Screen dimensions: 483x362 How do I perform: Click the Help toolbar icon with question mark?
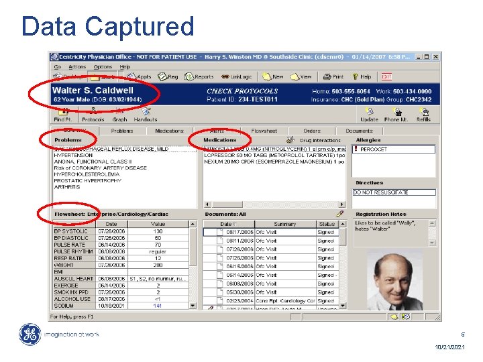[362, 76]
